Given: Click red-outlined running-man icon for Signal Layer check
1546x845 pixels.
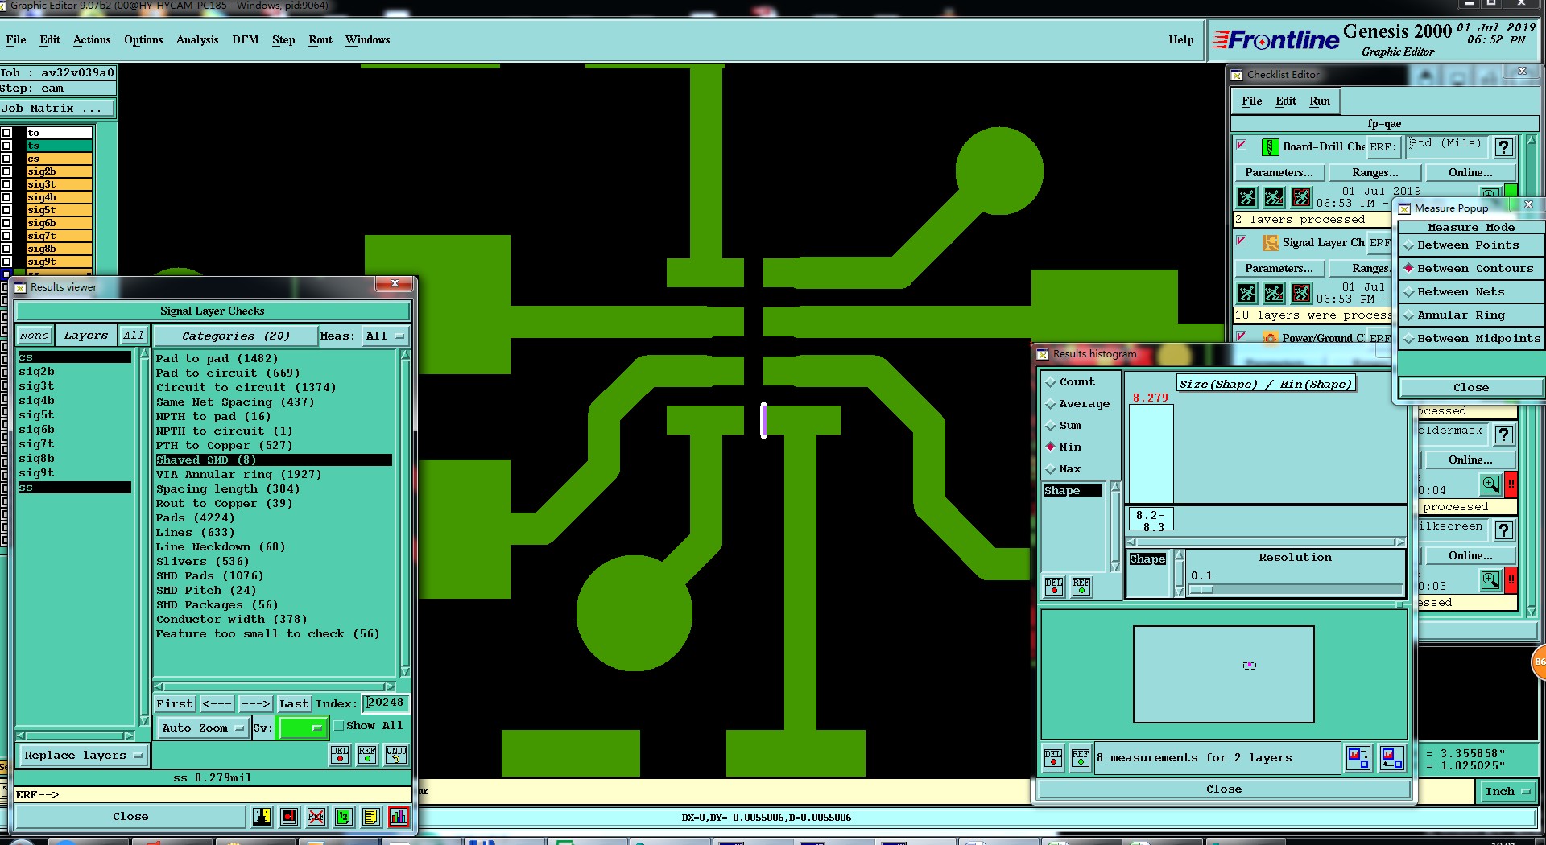Looking at the screenshot, I should pos(1301,293).
